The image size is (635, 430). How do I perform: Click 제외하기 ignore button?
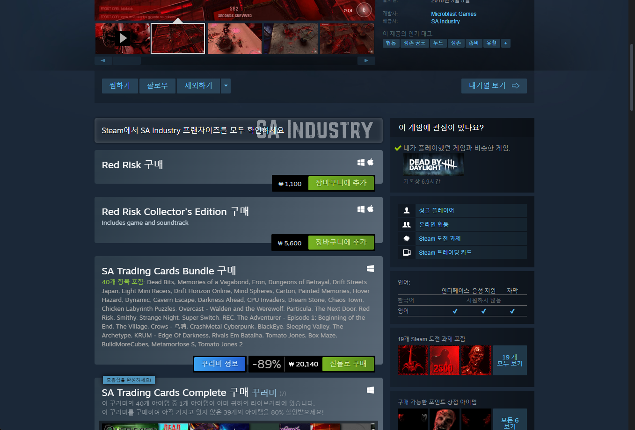198,86
